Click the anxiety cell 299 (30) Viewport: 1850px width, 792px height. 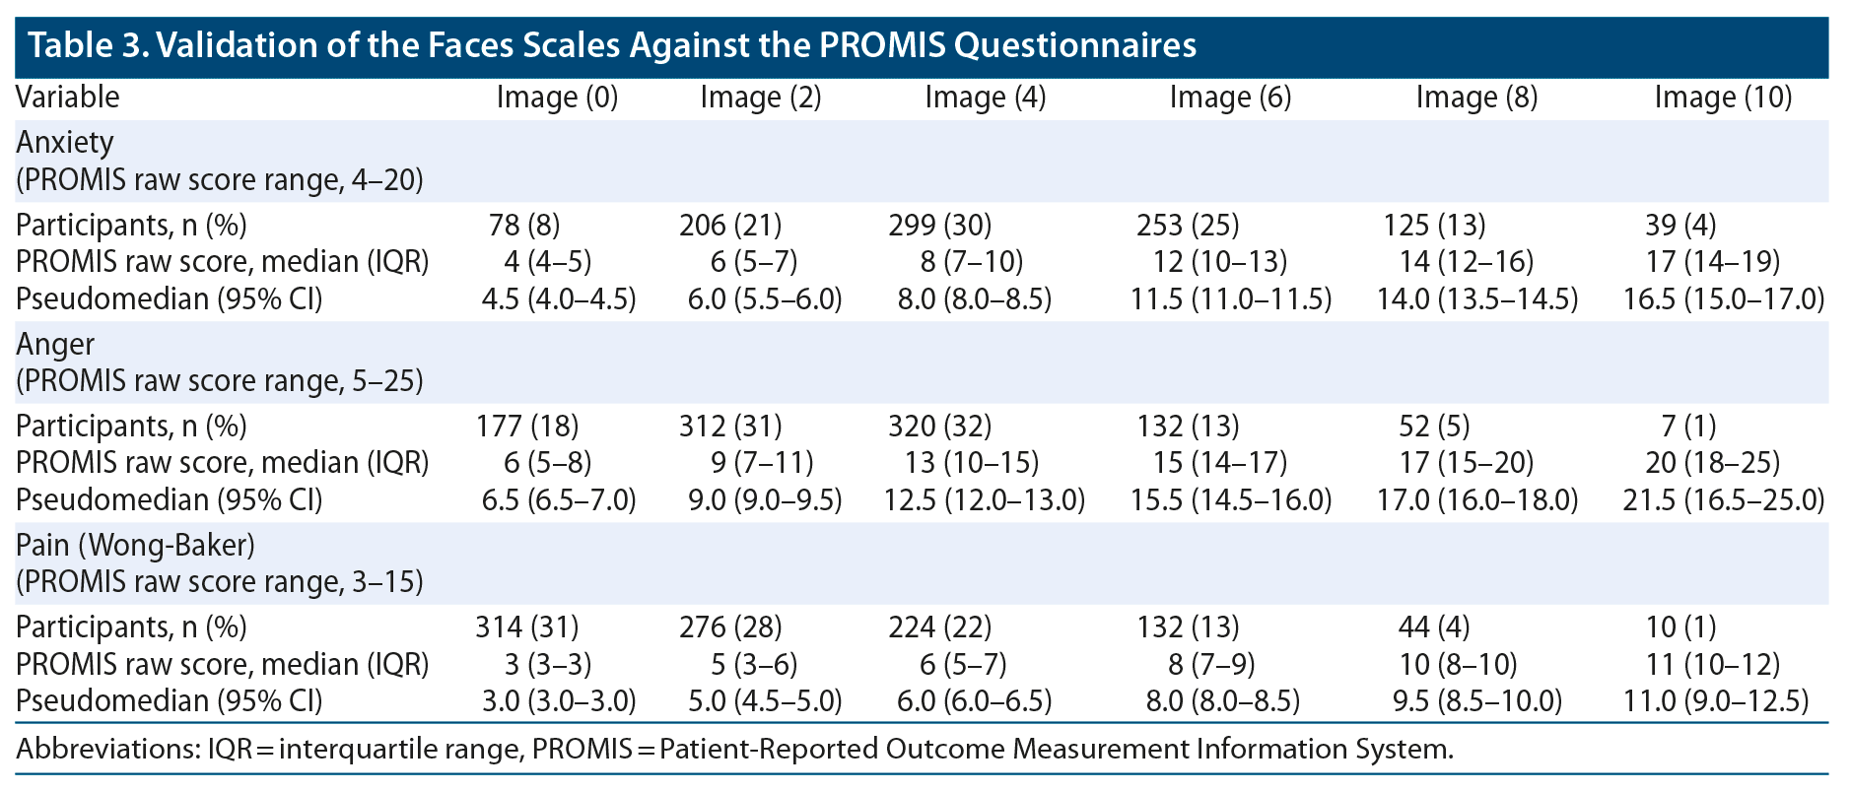click(x=939, y=226)
